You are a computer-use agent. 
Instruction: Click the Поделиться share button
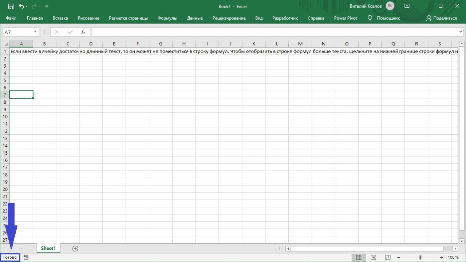tap(441, 18)
